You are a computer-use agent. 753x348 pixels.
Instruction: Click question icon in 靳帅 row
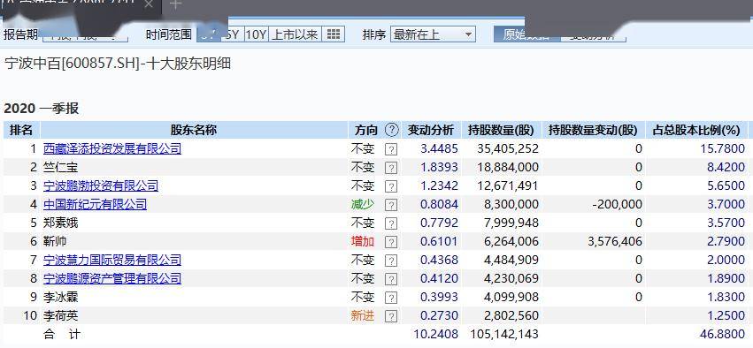click(391, 242)
